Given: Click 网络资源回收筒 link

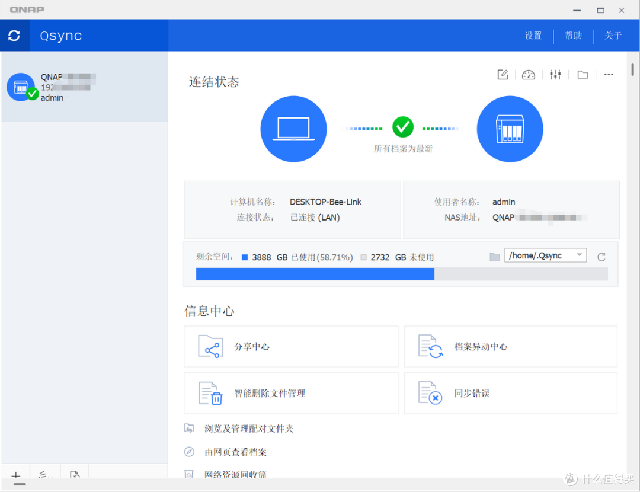Looking at the screenshot, I should tap(235, 474).
